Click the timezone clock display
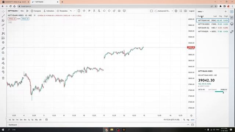Screen dimensions: 235x132 point(171,120)
